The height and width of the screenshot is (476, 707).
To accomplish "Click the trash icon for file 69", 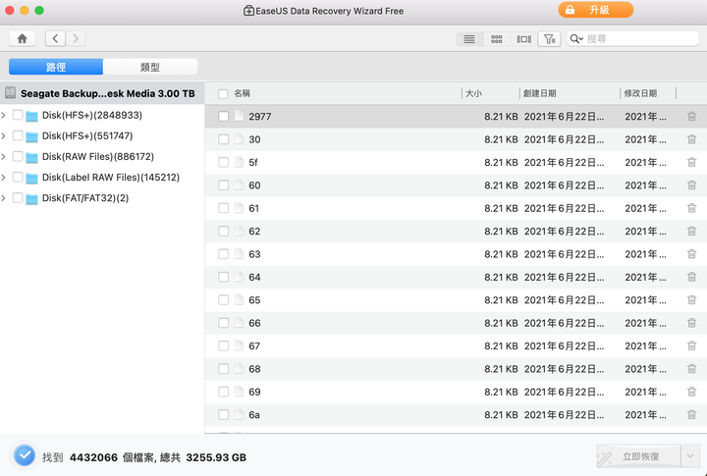I will [691, 393].
